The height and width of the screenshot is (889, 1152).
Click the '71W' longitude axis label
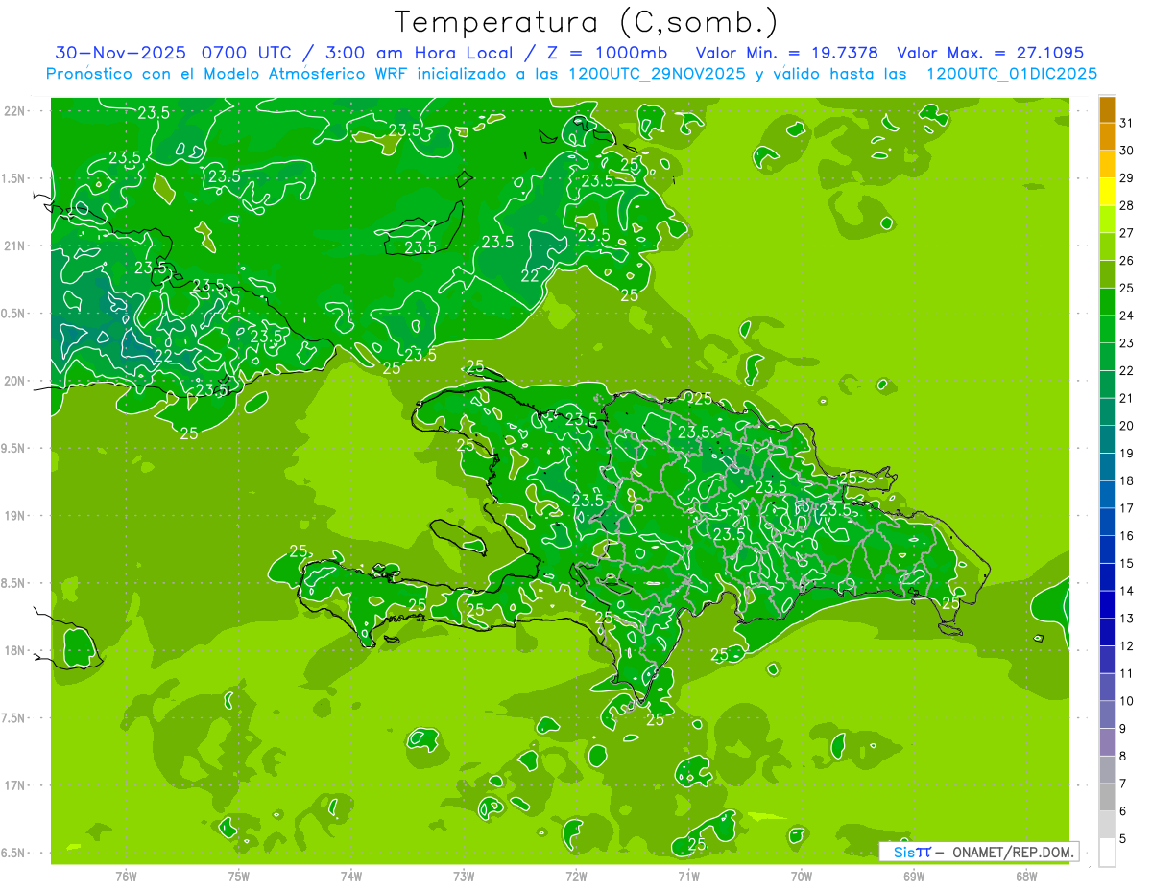point(688,876)
